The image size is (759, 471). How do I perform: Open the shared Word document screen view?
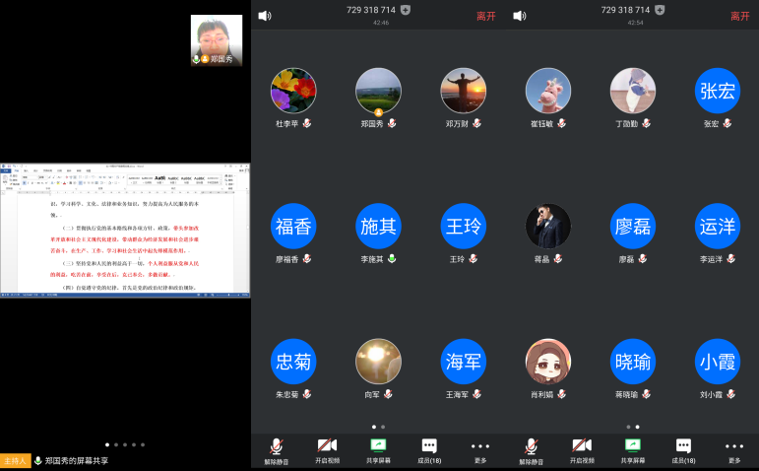click(125, 231)
